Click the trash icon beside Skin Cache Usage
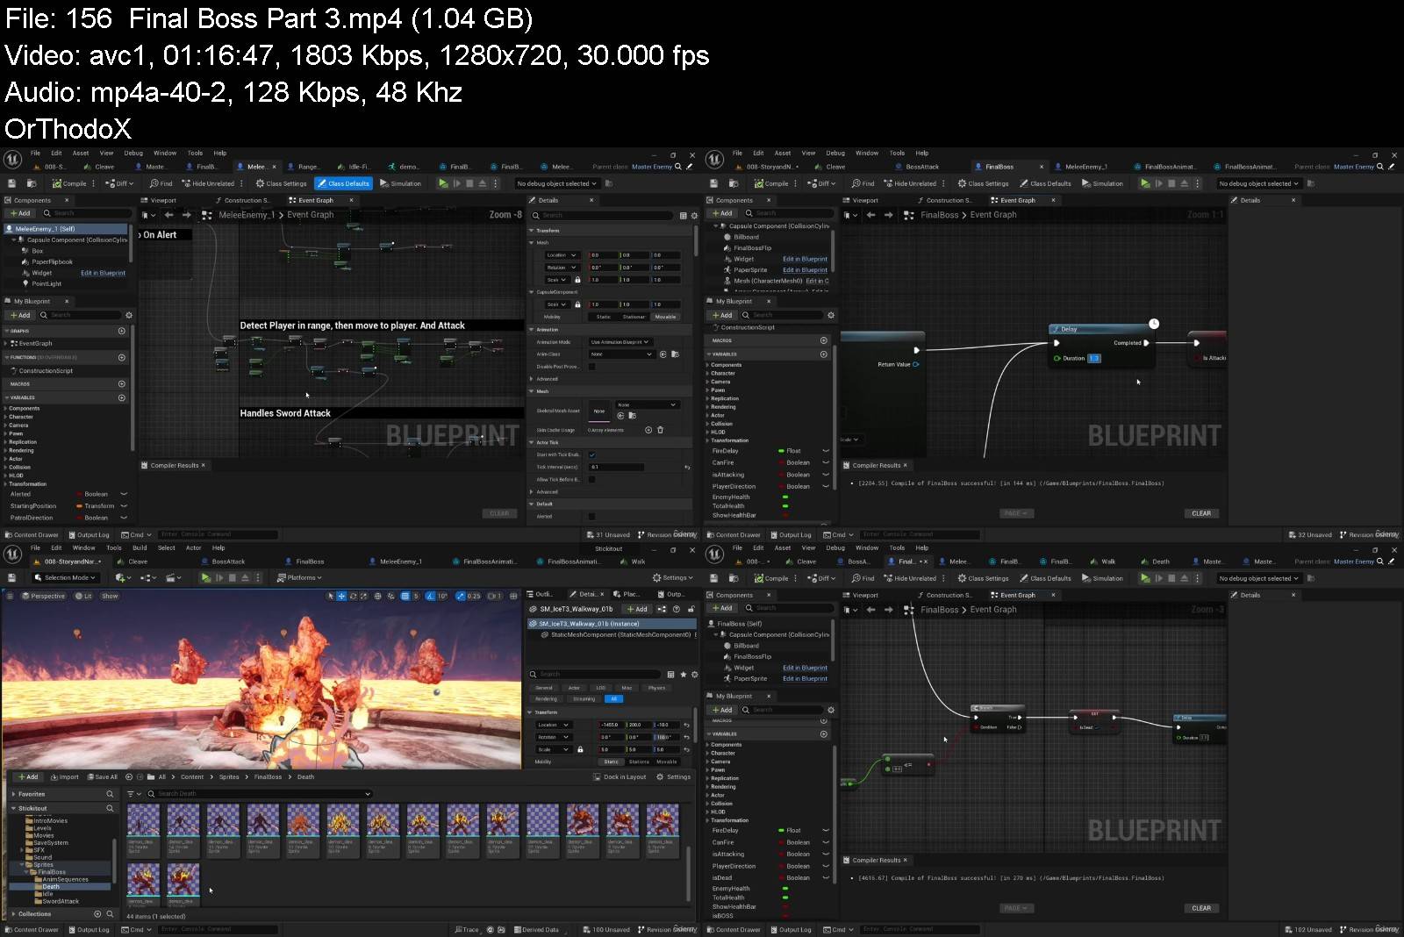The height and width of the screenshot is (937, 1404). (x=661, y=430)
